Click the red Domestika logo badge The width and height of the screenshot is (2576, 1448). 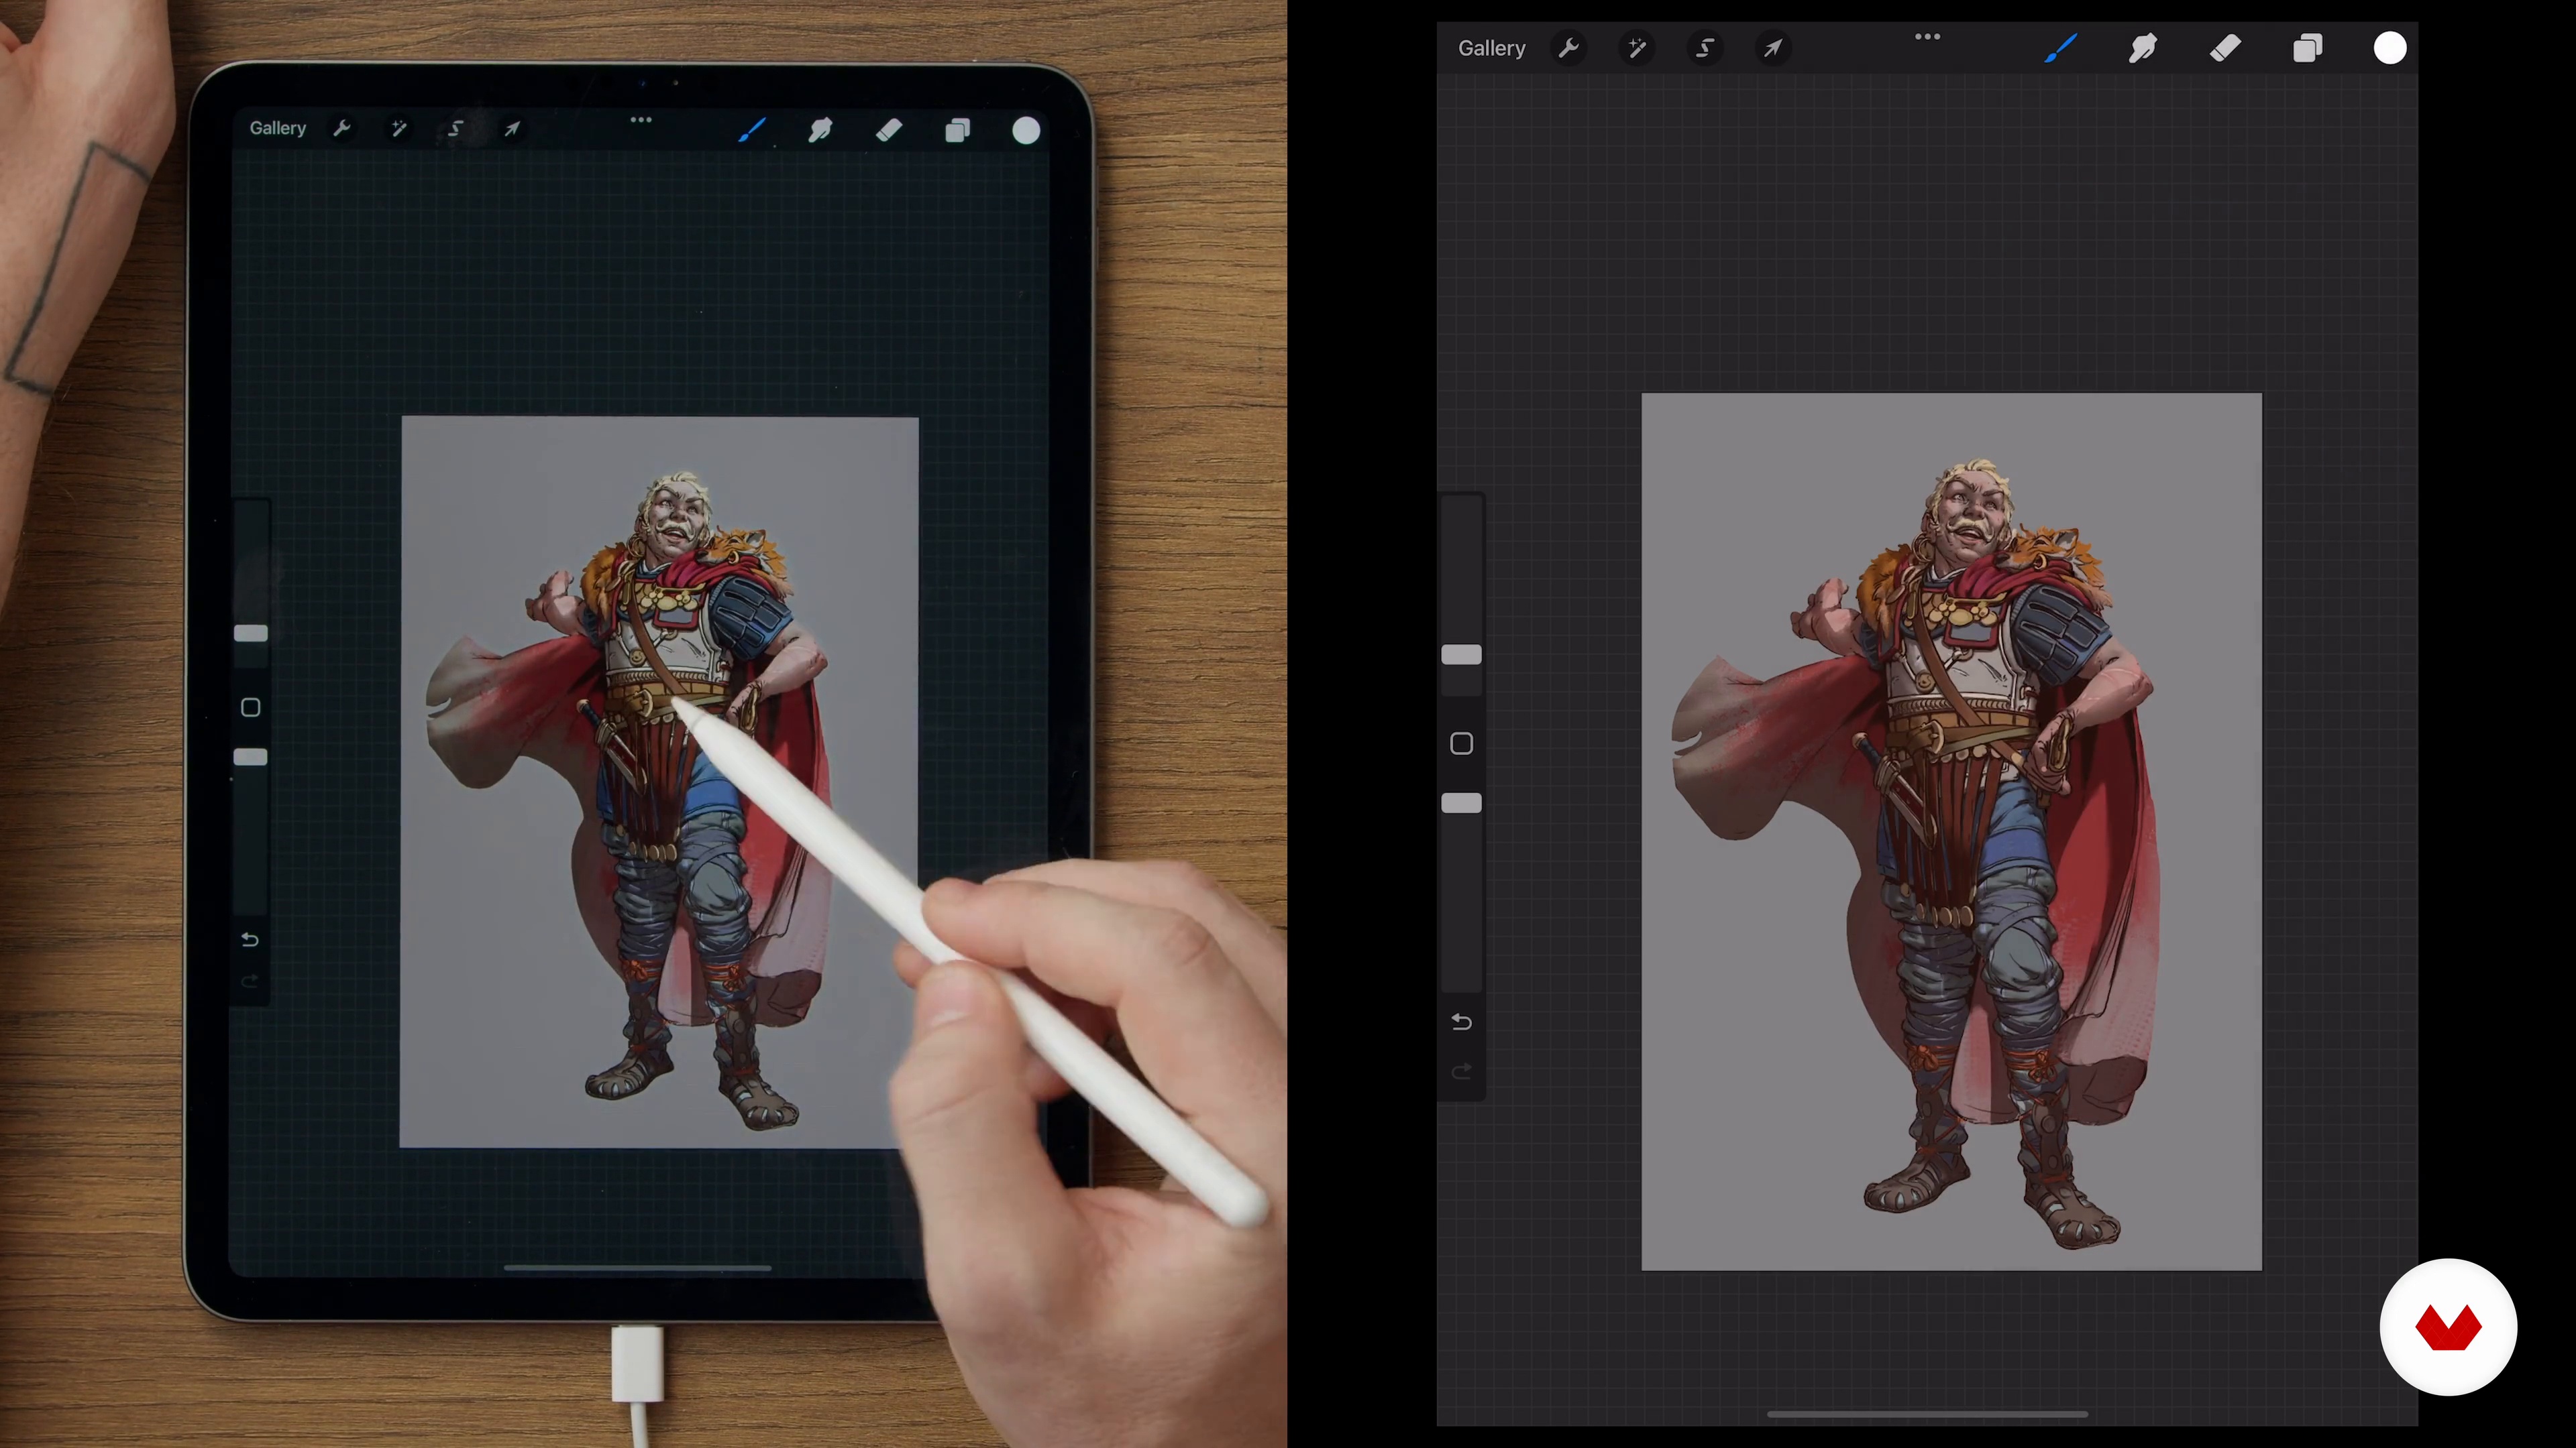(2448, 1327)
